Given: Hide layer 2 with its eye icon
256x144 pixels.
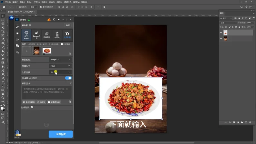Looking at the screenshot, I should 221,33.
